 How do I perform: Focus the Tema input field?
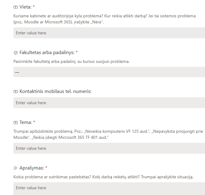(109, 148)
